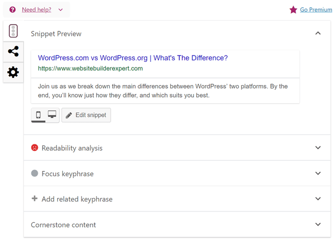The width and height of the screenshot is (335, 241).
Task: Click the snippet URL websitebuilderexpert.com
Action: click(x=90, y=69)
